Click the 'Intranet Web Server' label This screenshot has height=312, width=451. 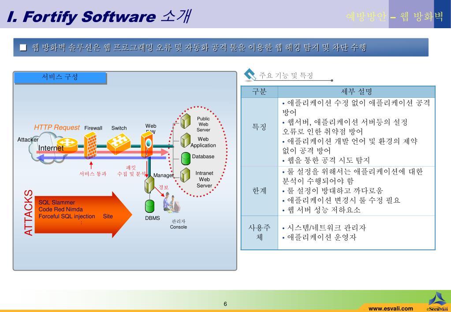204,179
